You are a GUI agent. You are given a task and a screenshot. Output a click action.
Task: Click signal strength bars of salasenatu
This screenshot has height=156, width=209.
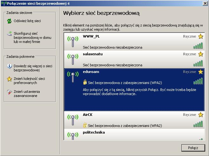click(x=198, y=63)
